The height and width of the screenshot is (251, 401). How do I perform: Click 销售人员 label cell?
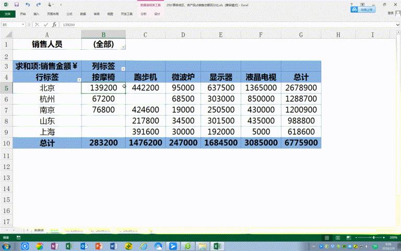point(47,44)
